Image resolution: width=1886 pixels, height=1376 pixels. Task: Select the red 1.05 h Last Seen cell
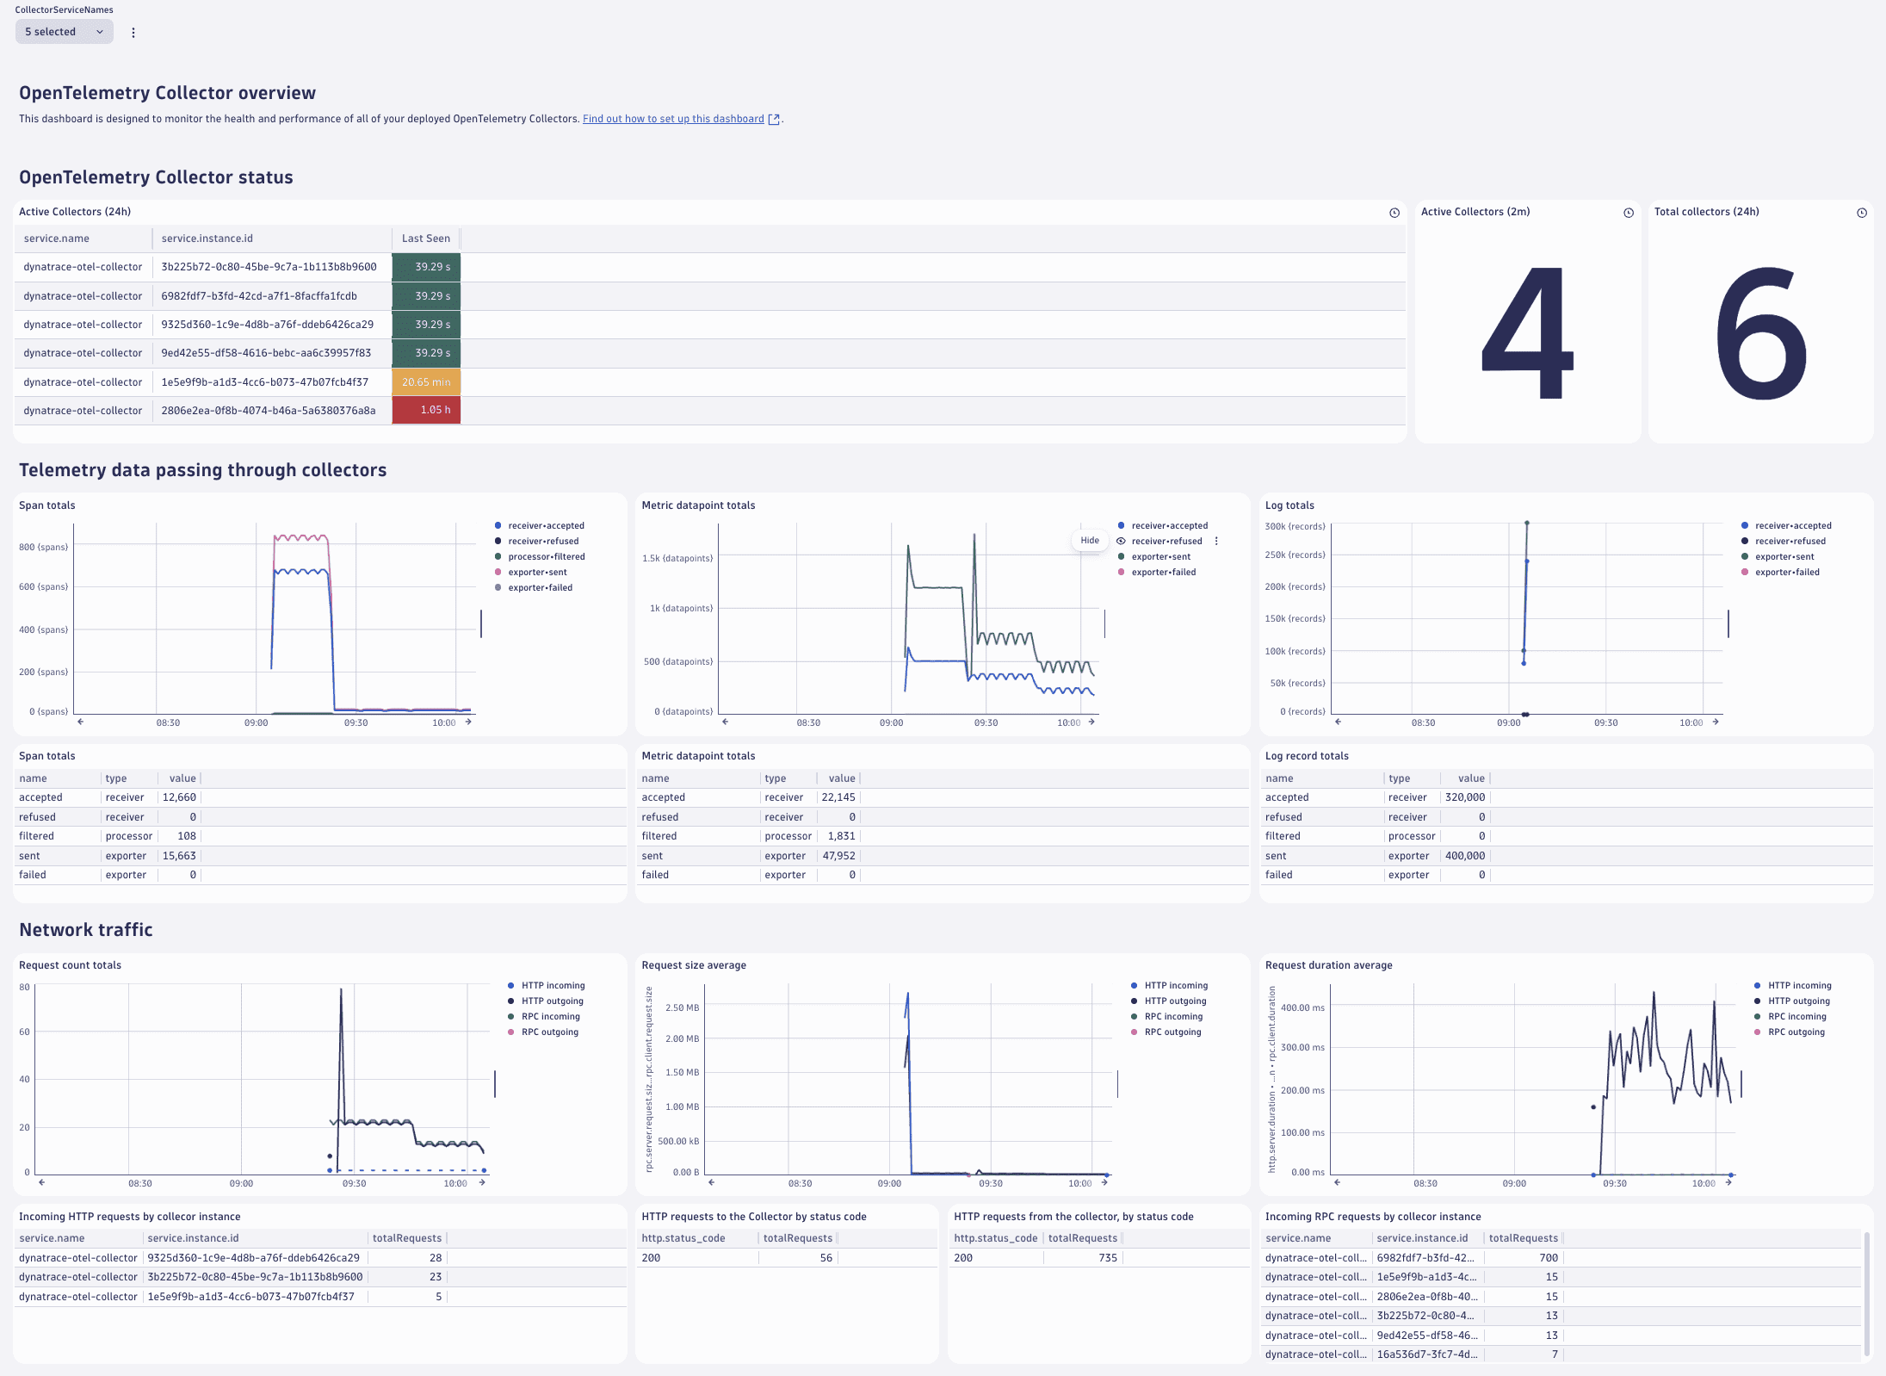coord(425,410)
